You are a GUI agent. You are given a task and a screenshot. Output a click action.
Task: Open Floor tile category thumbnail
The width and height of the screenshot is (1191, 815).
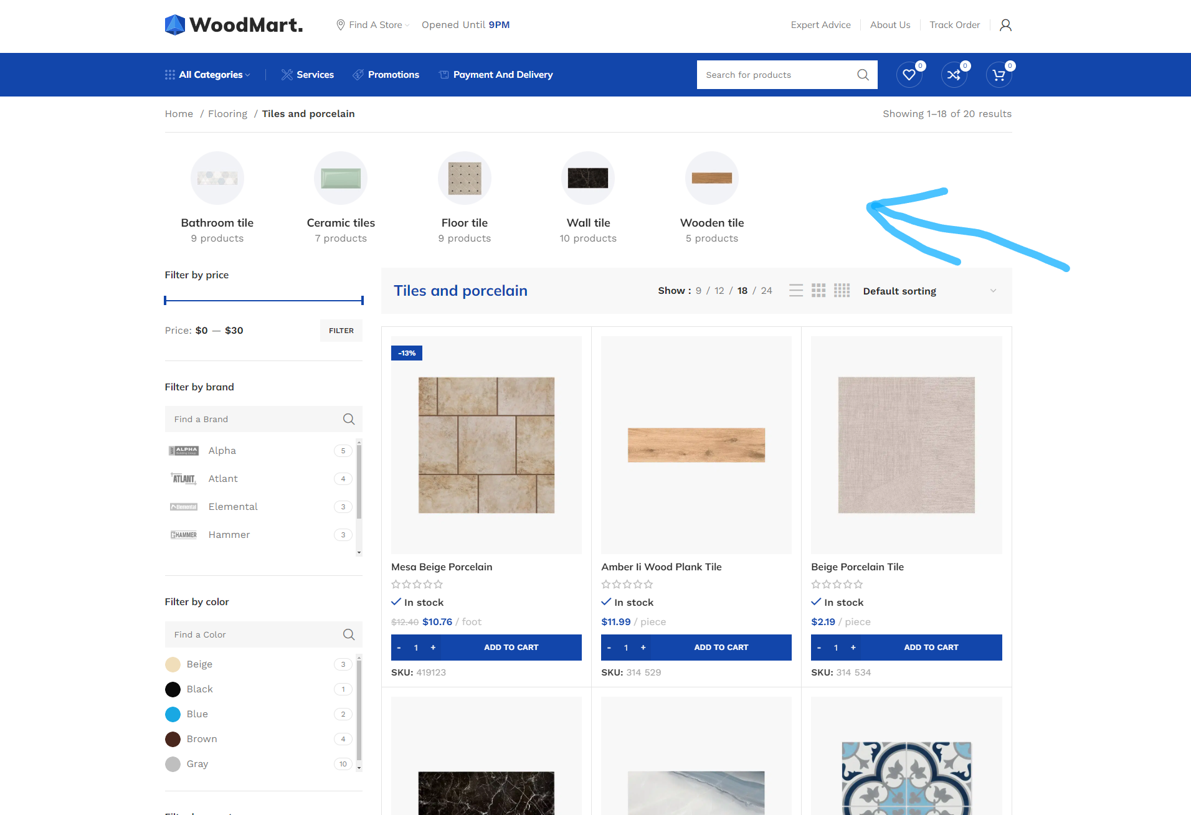pos(465,178)
